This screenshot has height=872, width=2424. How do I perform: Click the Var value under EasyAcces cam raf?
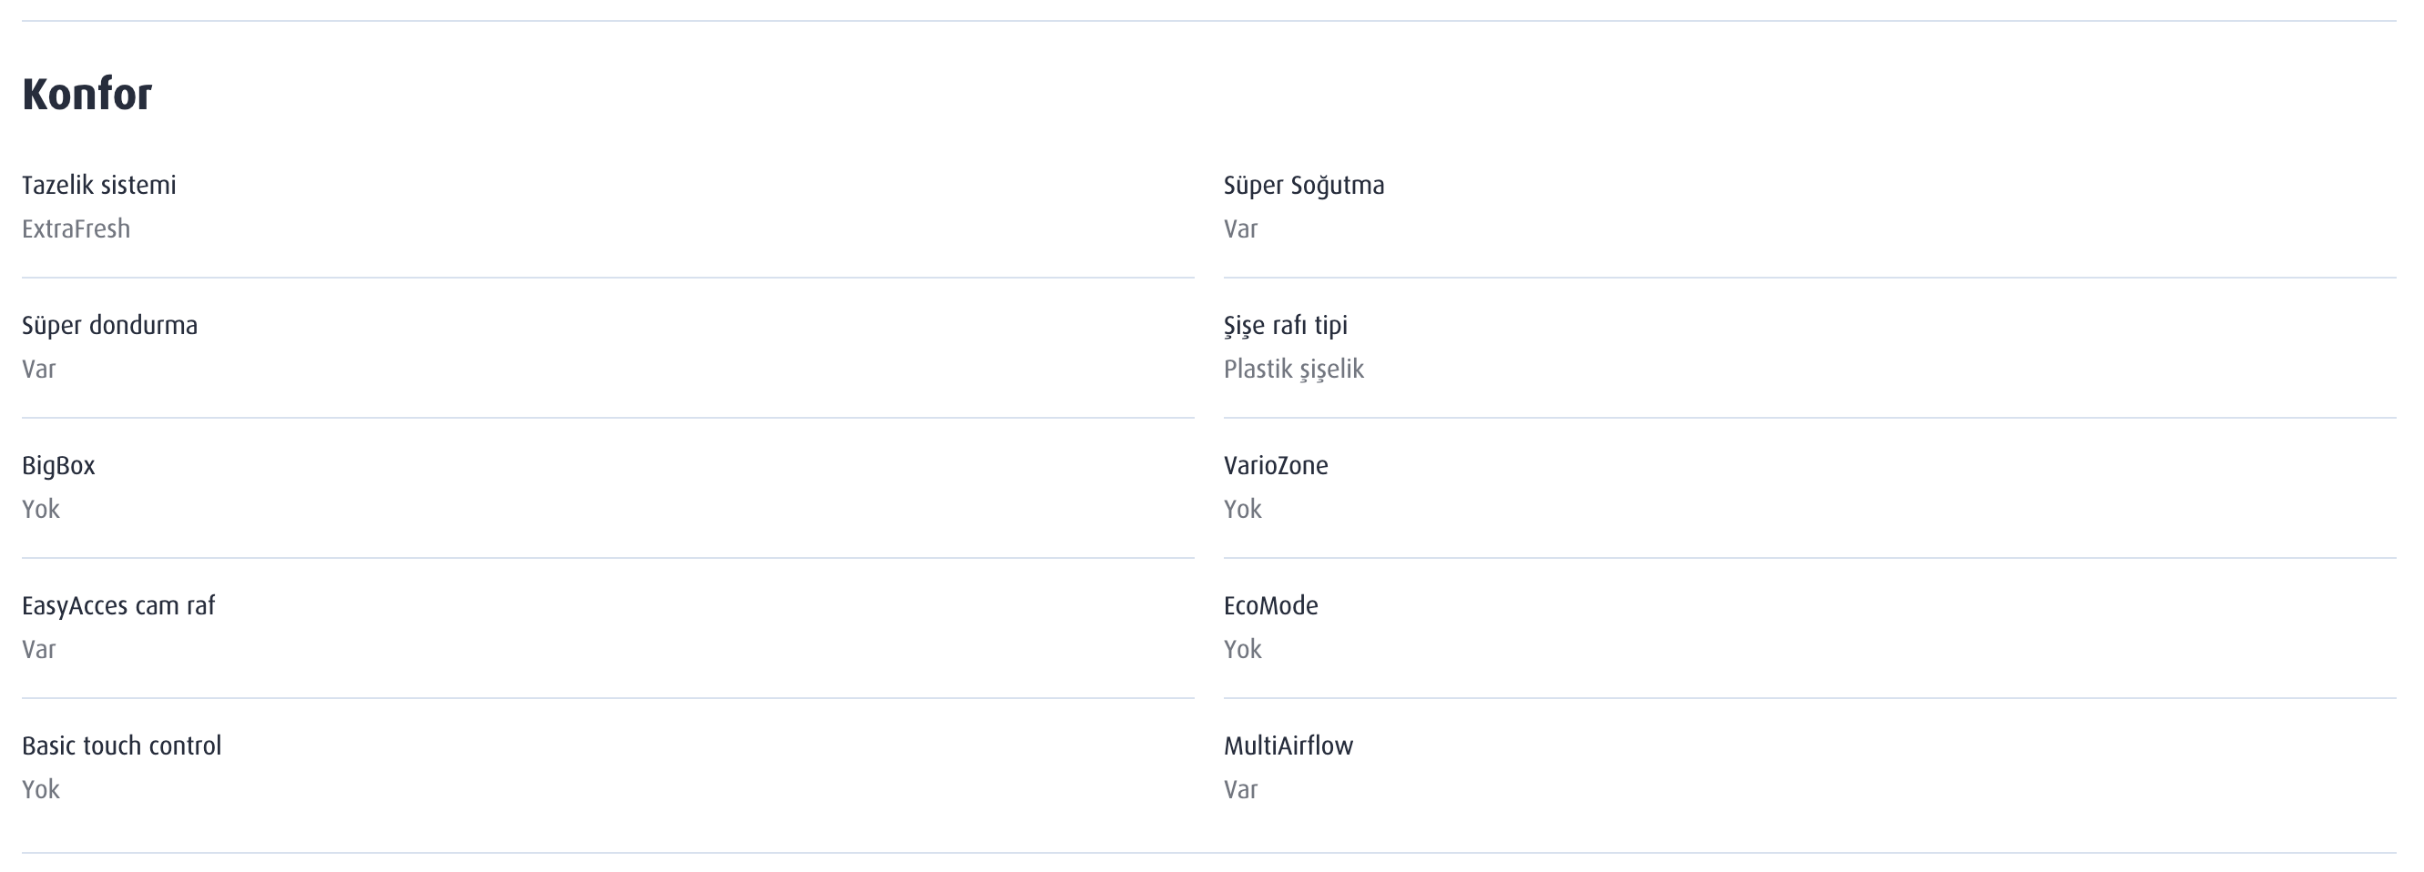[38, 649]
